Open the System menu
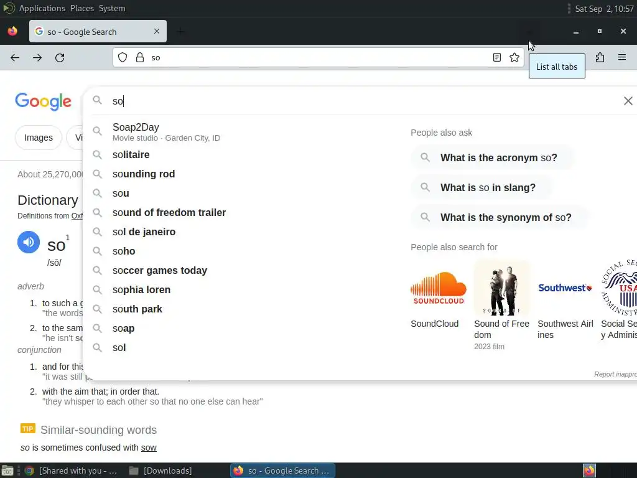 pos(112,8)
